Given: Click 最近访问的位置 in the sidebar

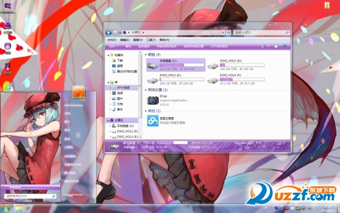Looking at the screenshot, I should pos(124,71).
